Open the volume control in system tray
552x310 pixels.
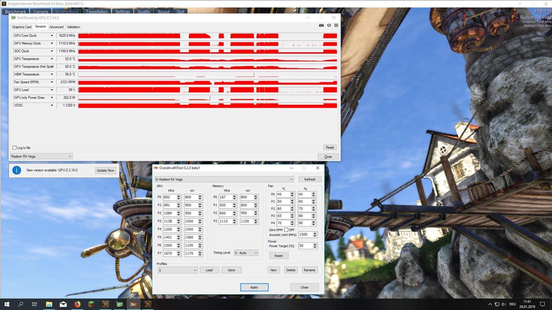[503, 304]
